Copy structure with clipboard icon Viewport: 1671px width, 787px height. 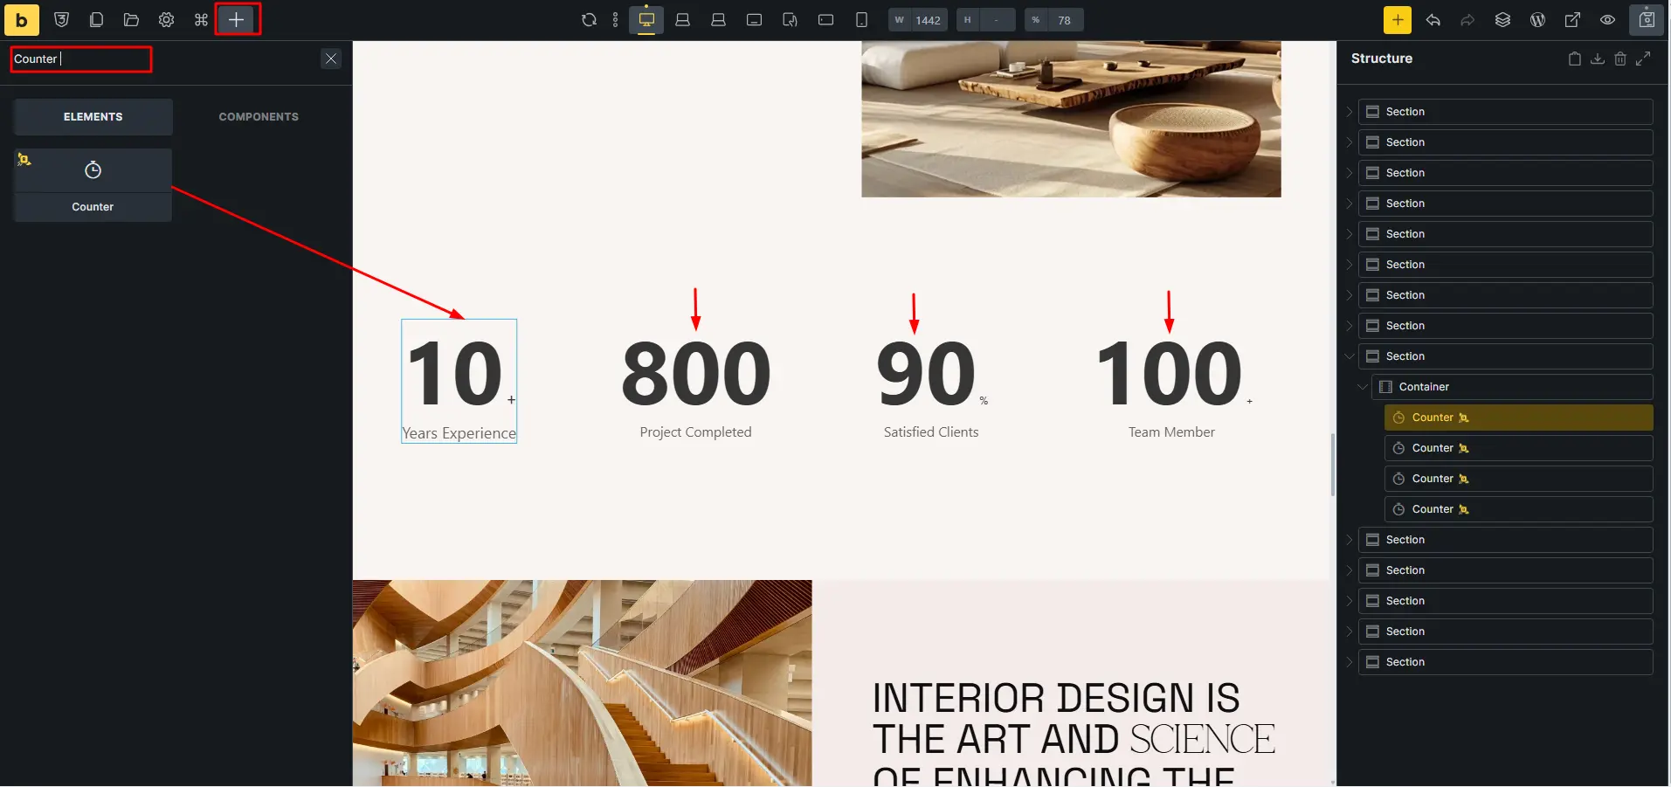point(1575,59)
